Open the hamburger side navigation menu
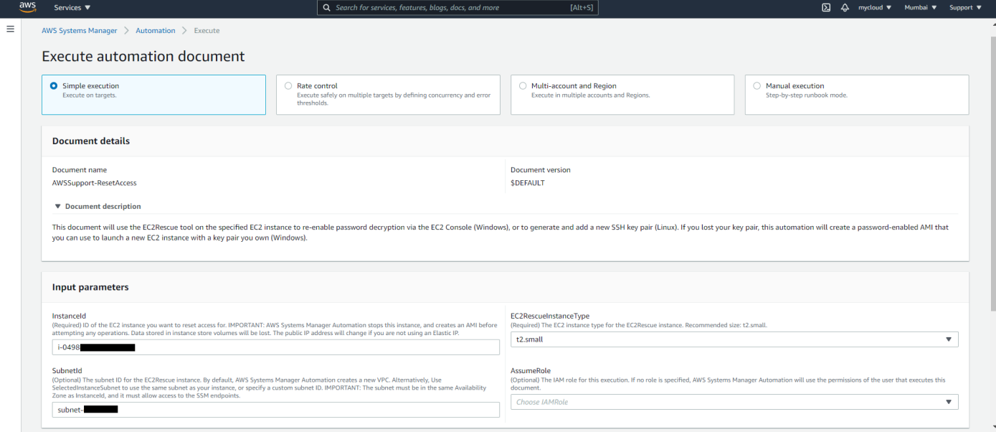This screenshot has height=432, width=996. click(10, 29)
